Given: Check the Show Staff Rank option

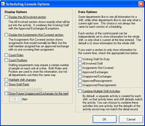Looking at the screenshot, I should point(6,84).
